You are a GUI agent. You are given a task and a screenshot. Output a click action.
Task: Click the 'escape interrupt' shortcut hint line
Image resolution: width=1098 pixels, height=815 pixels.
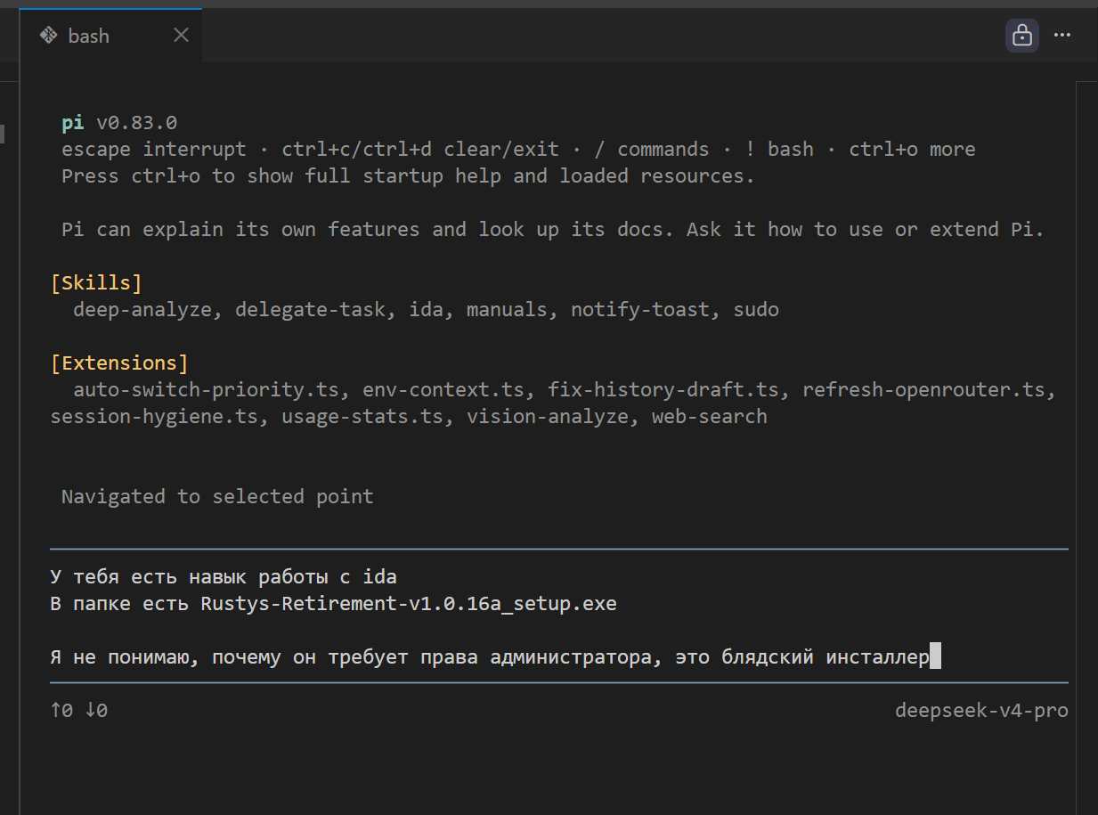point(518,149)
